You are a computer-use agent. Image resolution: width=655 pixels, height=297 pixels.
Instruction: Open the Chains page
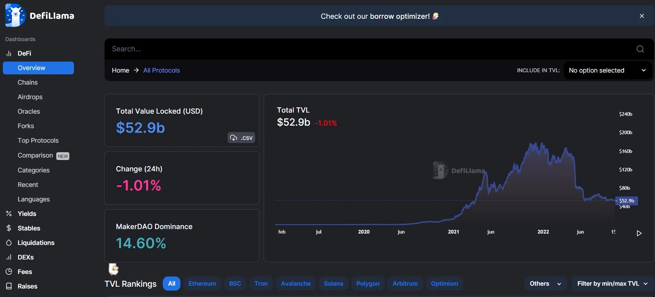28,82
